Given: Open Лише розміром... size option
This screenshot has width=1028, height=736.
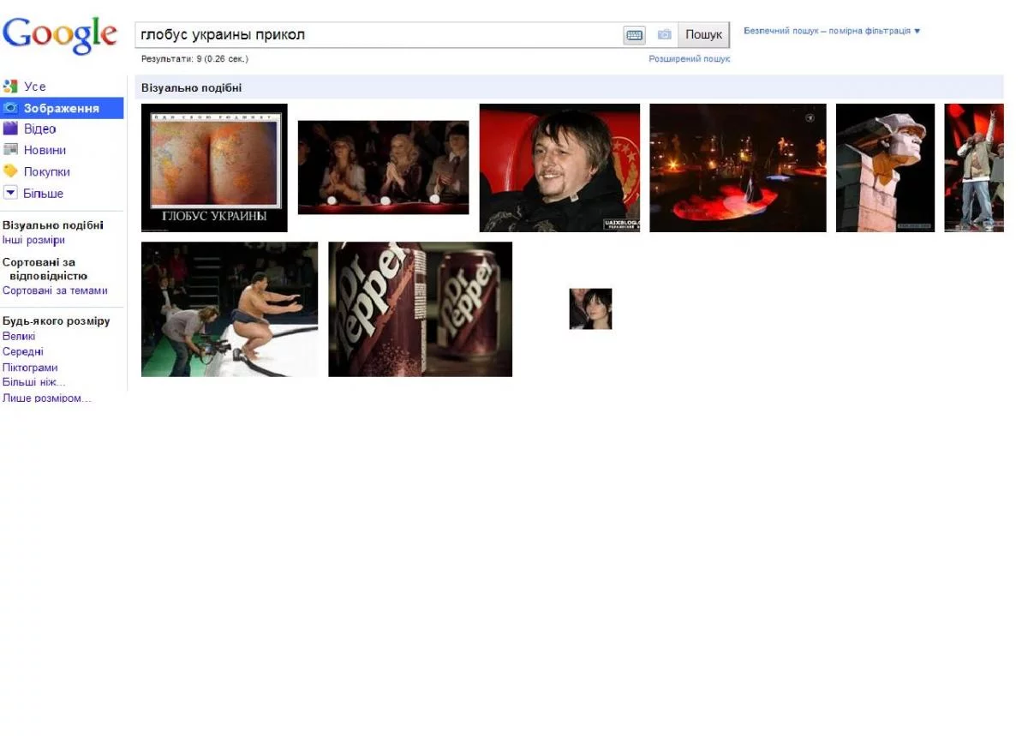Looking at the screenshot, I should click(46, 398).
